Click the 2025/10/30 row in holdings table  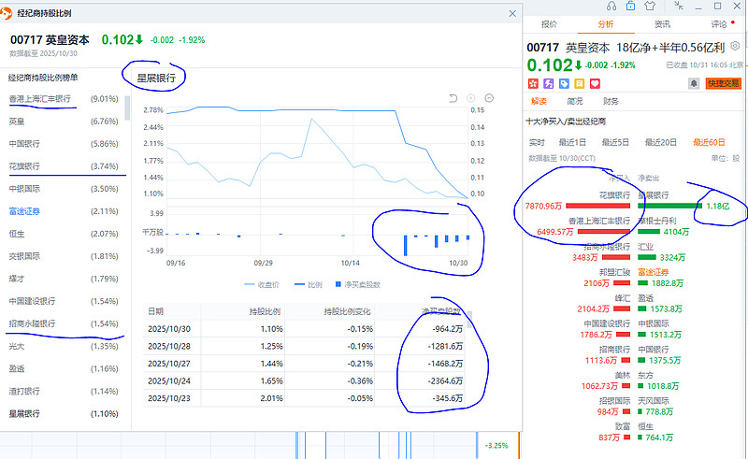(x=305, y=329)
